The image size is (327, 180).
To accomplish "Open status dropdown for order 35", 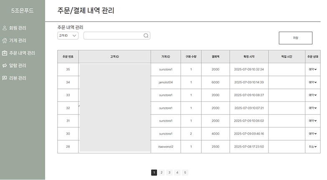I will tap(313, 69).
